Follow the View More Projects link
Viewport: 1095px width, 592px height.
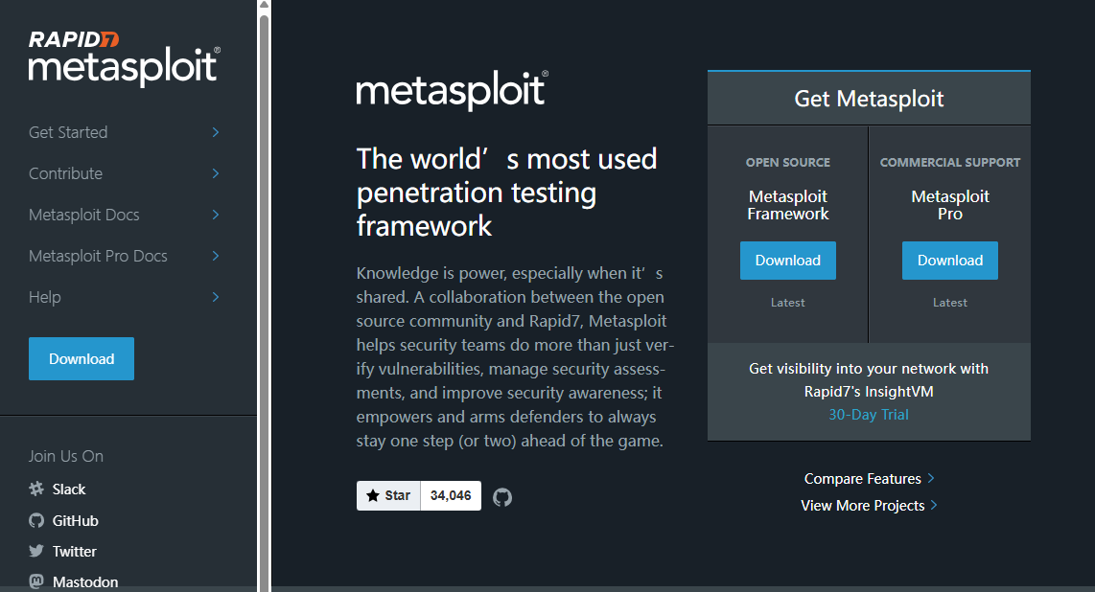869,506
